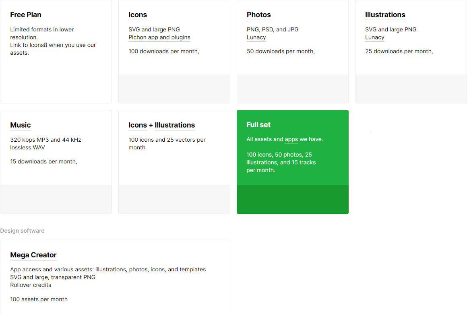
Task: Open the Mega Creator heading link
Action: (33, 255)
